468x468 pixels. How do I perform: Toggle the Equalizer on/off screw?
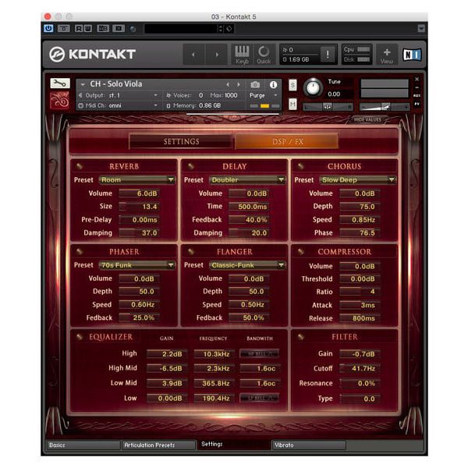click(x=80, y=337)
